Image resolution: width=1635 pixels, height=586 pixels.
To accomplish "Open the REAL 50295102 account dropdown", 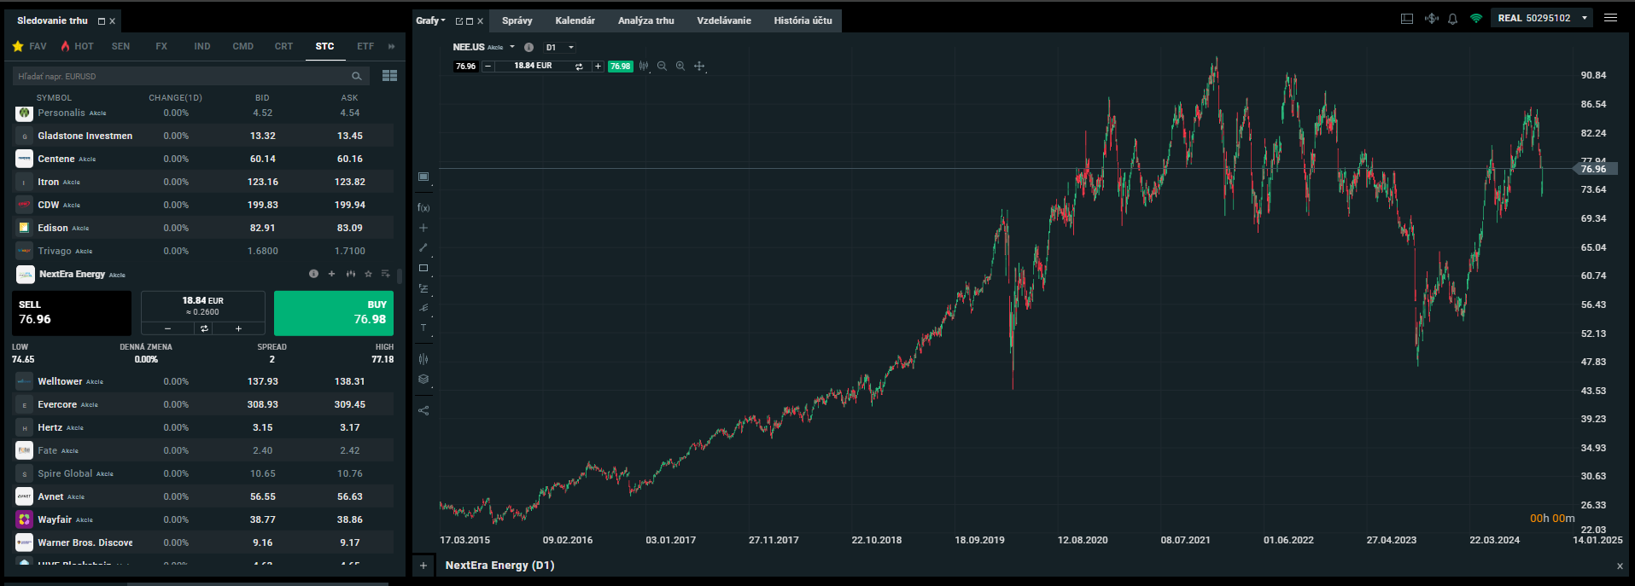I will pos(1585,18).
